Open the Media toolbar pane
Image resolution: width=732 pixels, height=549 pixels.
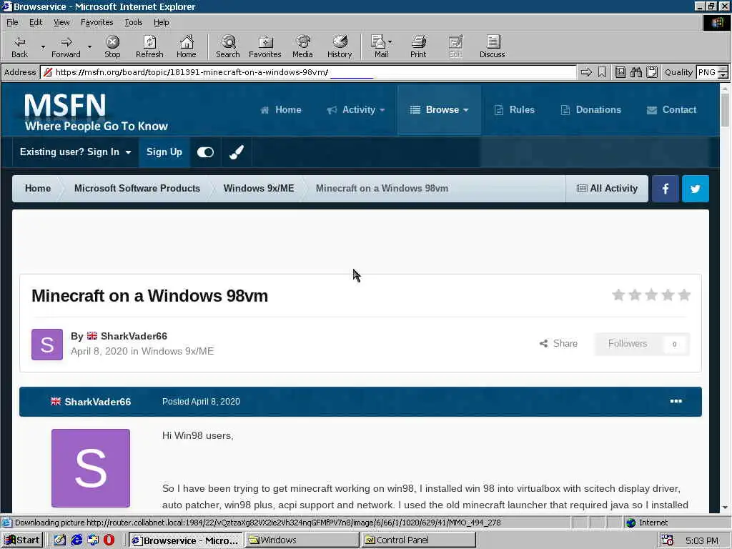[x=302, y=46]
